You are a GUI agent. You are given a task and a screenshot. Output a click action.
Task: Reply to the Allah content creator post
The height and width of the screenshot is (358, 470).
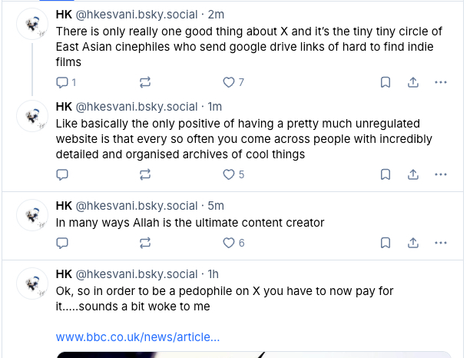63,243
